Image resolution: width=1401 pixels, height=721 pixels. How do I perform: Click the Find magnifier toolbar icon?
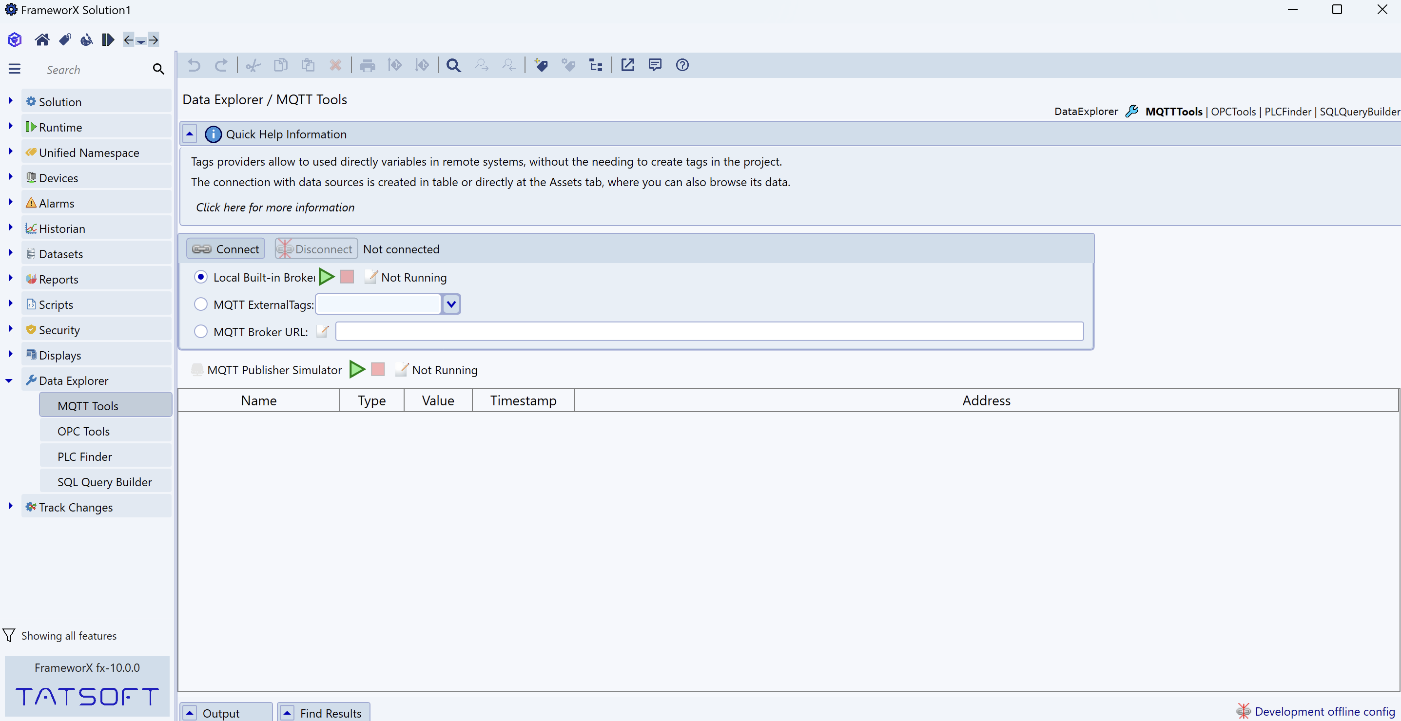click(453, 66)
